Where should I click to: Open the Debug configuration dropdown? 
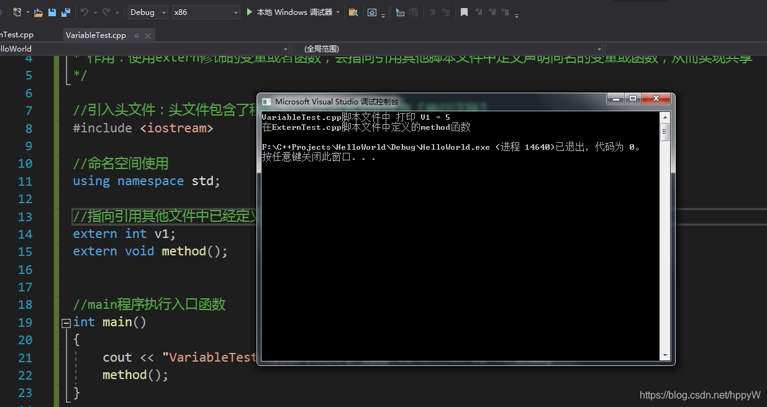(148, 12)
